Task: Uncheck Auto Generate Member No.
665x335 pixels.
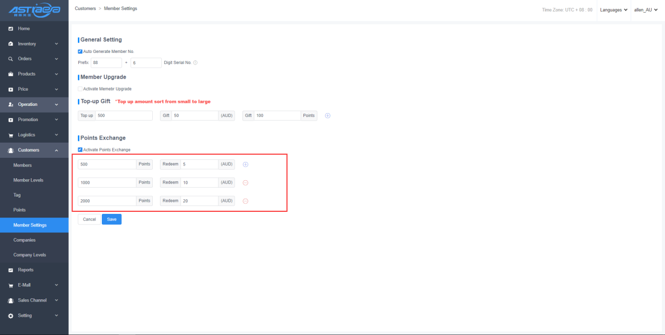Action: 80,51
